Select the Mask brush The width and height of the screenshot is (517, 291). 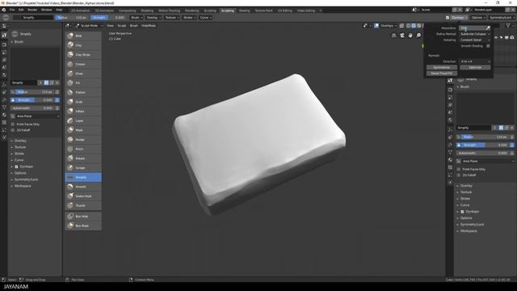pyautogui.click(x=83, y=130)
